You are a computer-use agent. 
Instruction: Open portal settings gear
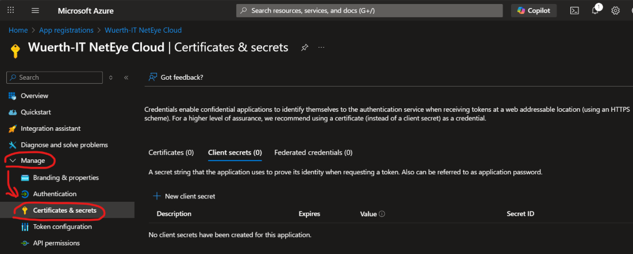(x=615, y=11)
